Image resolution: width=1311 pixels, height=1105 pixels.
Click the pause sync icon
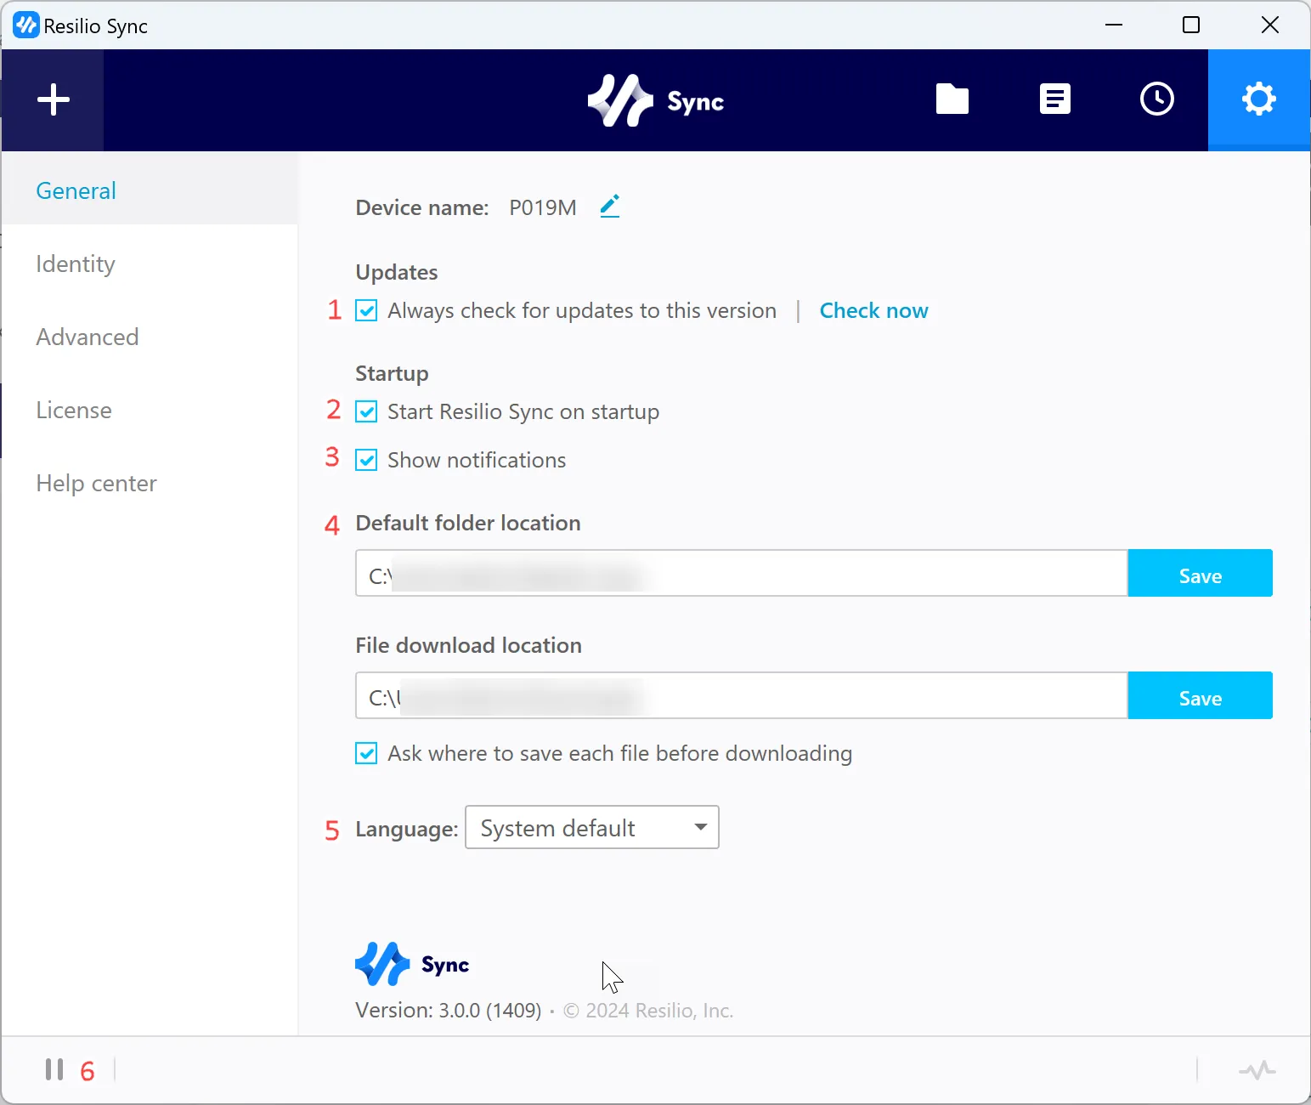click(54, 1069)
